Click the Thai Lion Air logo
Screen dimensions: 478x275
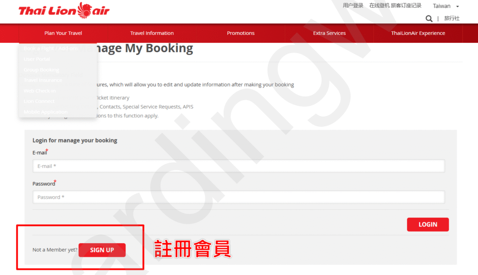(x=63, y=10)
